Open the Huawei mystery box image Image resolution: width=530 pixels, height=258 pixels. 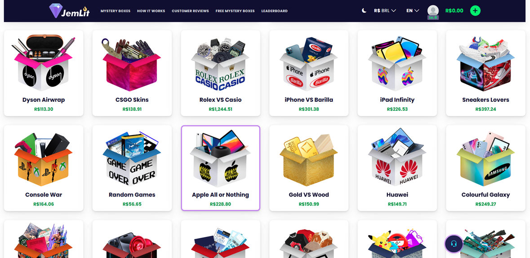pyautogui.click(x=397, y=157)
